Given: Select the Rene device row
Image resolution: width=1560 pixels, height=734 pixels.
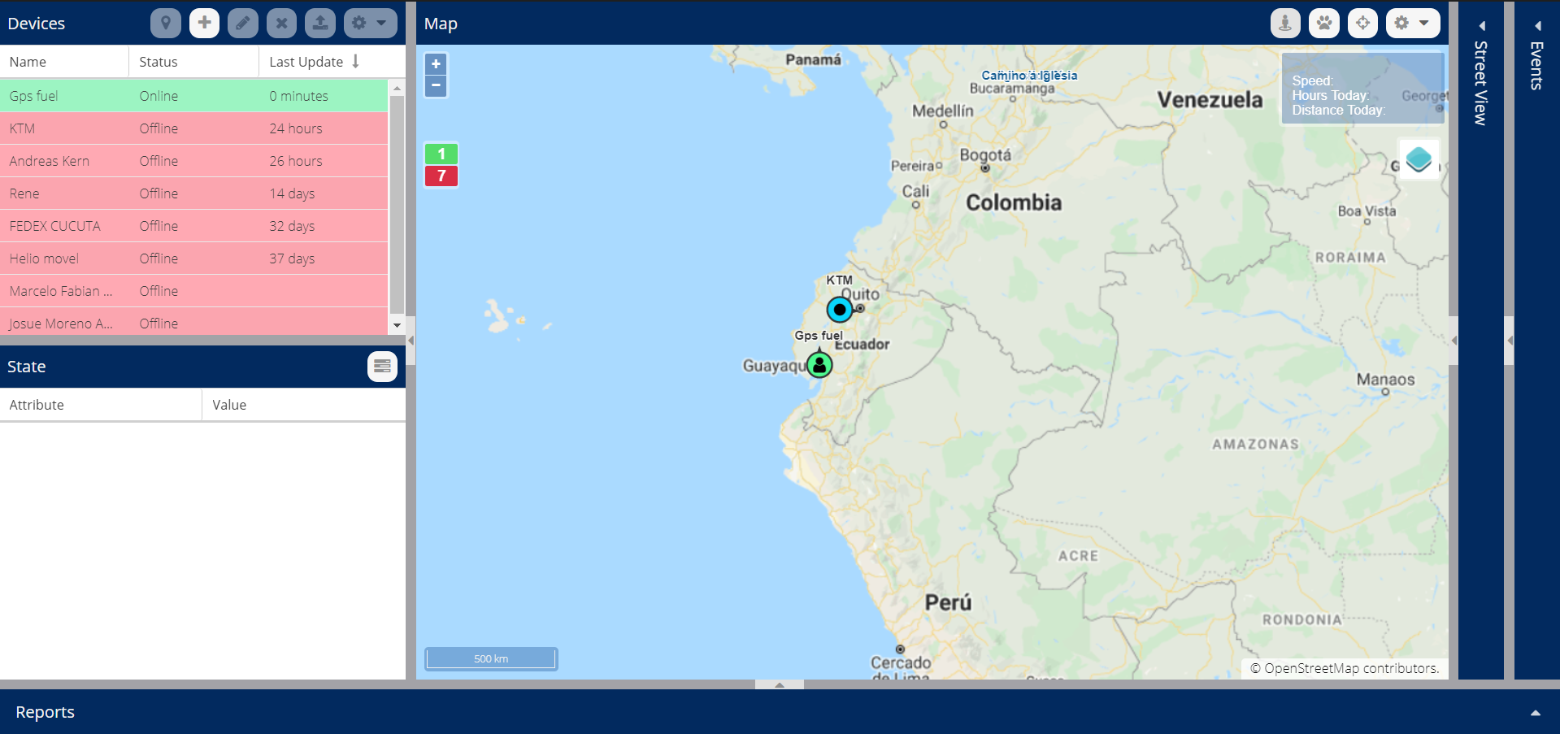Looking at the screenshot, I should coord(193,193).
